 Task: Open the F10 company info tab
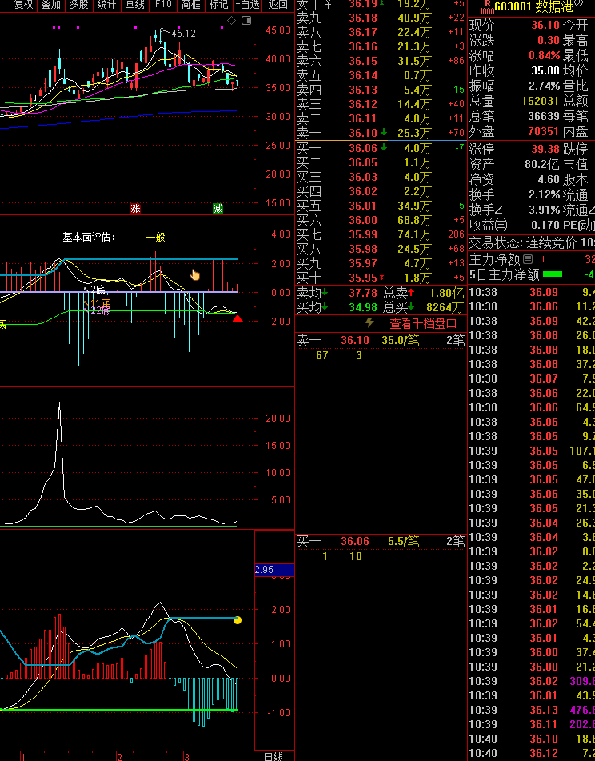(163, 5)
